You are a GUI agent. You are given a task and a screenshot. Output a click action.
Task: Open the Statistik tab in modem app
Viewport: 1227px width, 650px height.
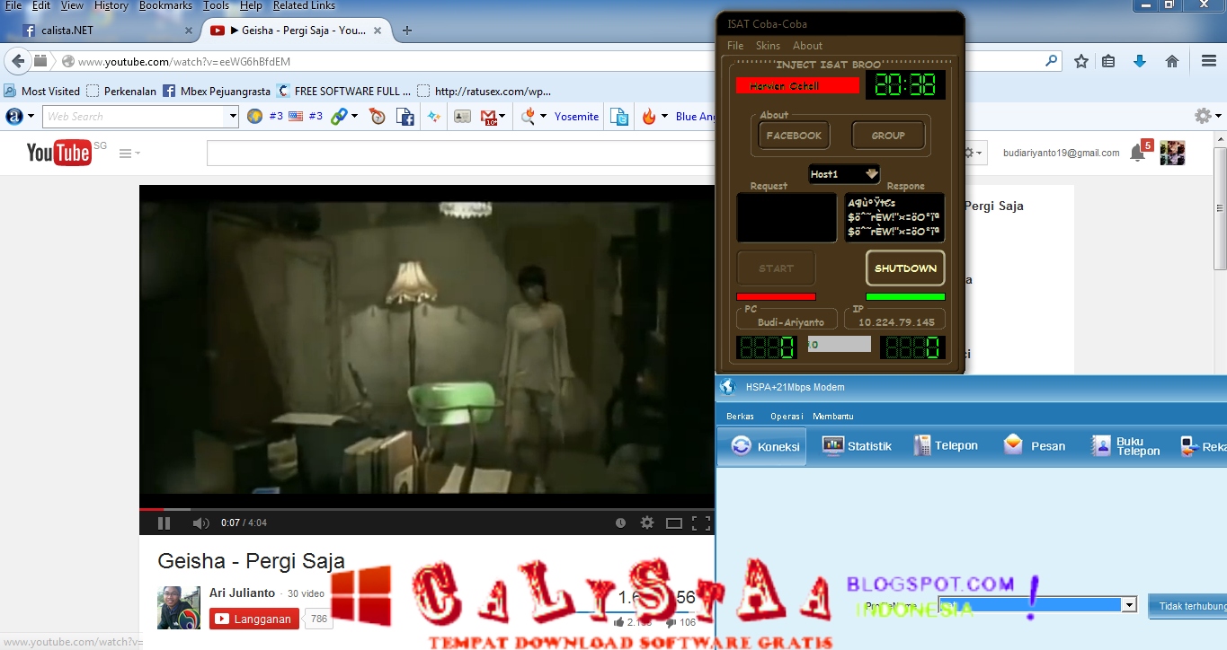[858, 446]
